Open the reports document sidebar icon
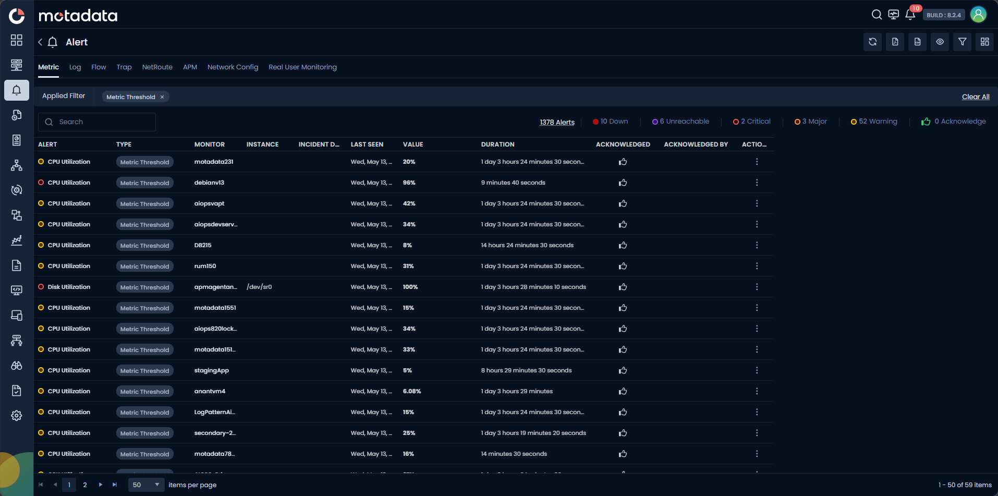The height and width of the screenshot is (496, 998). click(17, 265)
